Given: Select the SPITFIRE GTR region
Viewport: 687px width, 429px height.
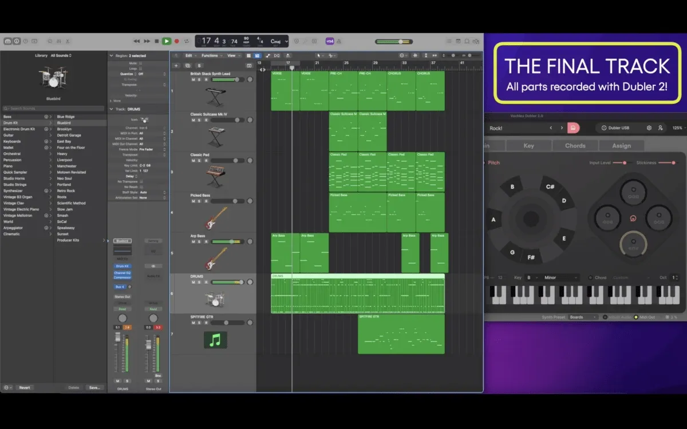Looking at the screenshot, I should point(401,333).
